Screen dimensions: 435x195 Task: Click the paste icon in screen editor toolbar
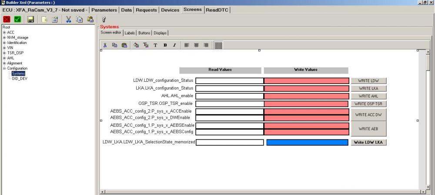tap(124, 45)
